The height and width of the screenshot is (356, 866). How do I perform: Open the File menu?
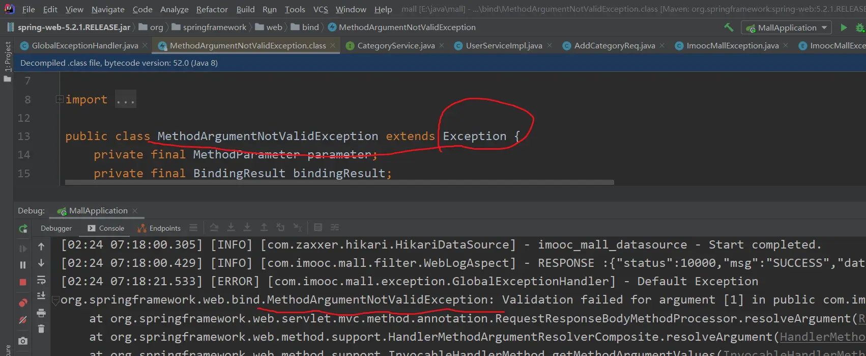[28, 9]
